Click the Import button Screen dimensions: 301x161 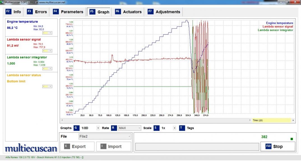[x=114, y=146]
